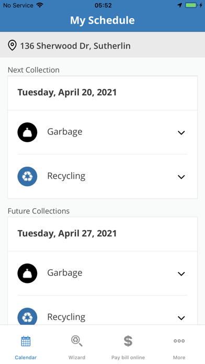Change address 136 Sherwood Dr, Sutherlin

point(102,45)
